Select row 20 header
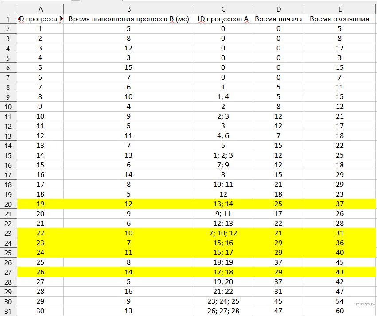The width and height of the screenshot is (377, 316). click(x=8, y=204)
